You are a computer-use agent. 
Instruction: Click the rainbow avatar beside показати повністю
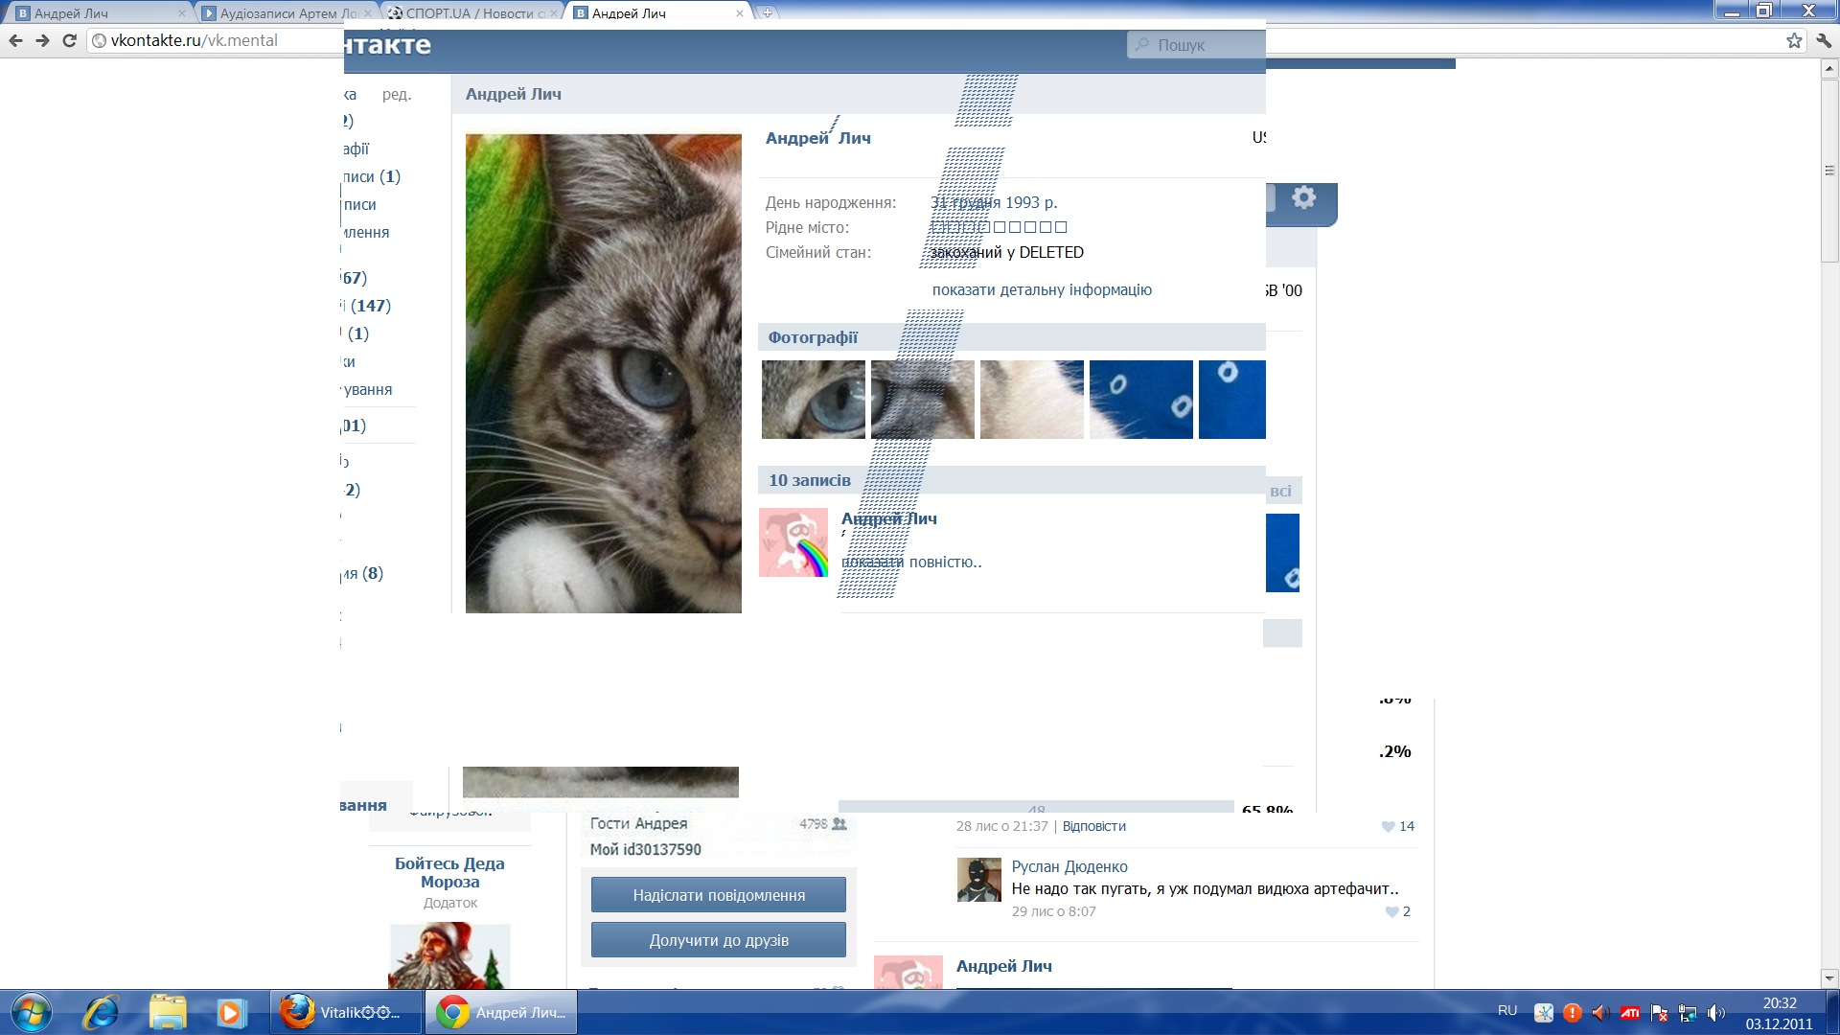[x=793, y=542]
